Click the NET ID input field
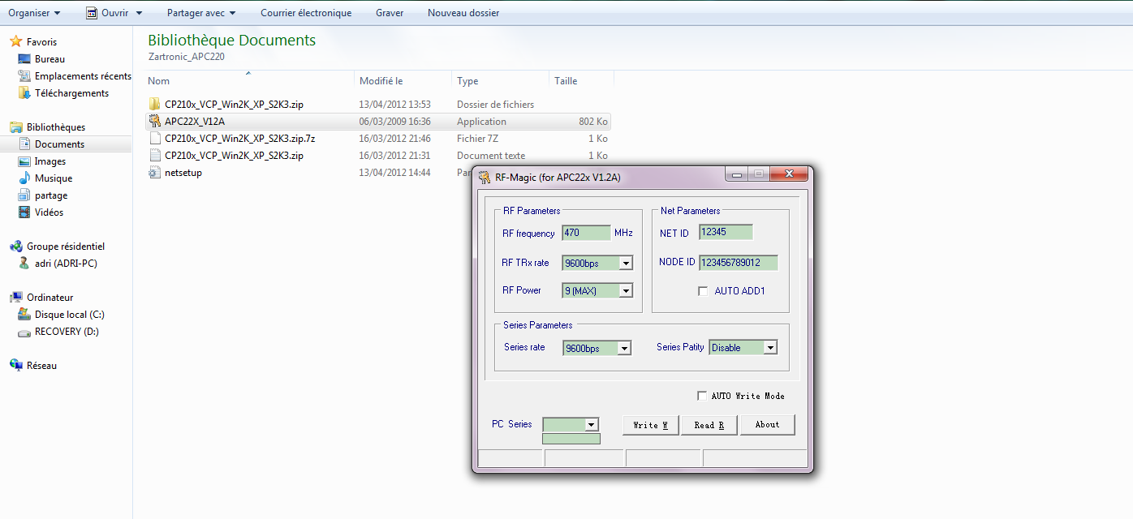The width and height of the screenshot is (1133, 519). [x=726, y=232]
